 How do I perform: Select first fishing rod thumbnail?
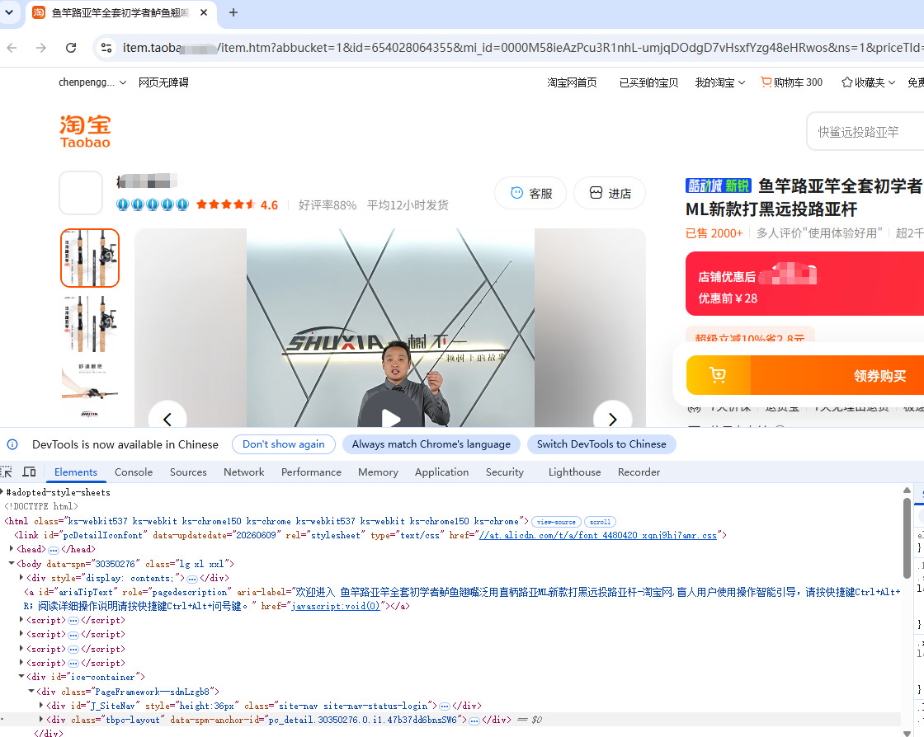[90, 258]
